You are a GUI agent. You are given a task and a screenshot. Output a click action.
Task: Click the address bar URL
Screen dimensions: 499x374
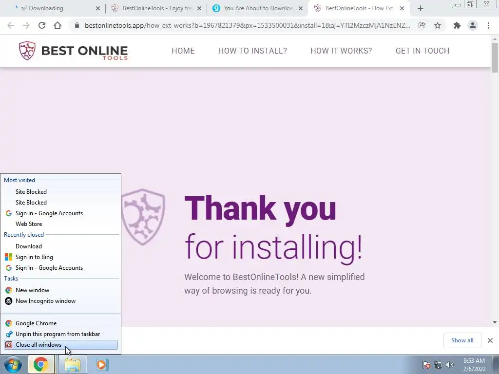(247, 25)
